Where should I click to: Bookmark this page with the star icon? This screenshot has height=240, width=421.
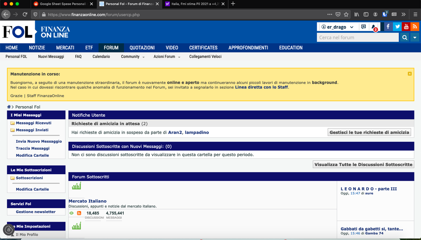pos(346,14)
